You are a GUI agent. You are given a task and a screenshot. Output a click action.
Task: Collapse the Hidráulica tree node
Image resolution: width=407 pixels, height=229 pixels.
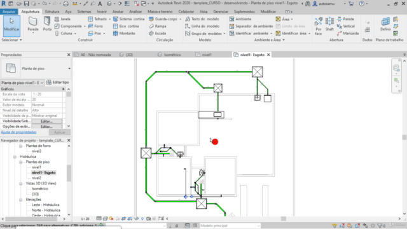click(15, 156)
